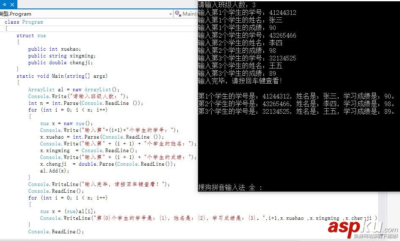Image resolution: width=400 pixels, height=241 pixels.
Task: Click console output row for 第2个学生
Action: pyautogui.click(x=297, y=104)
